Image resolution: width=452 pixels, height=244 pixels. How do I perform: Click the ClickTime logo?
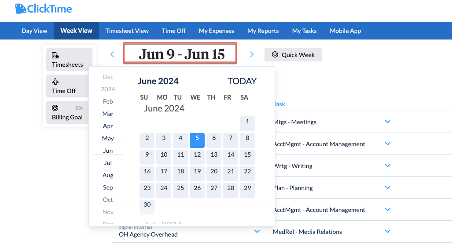(43, 9)
